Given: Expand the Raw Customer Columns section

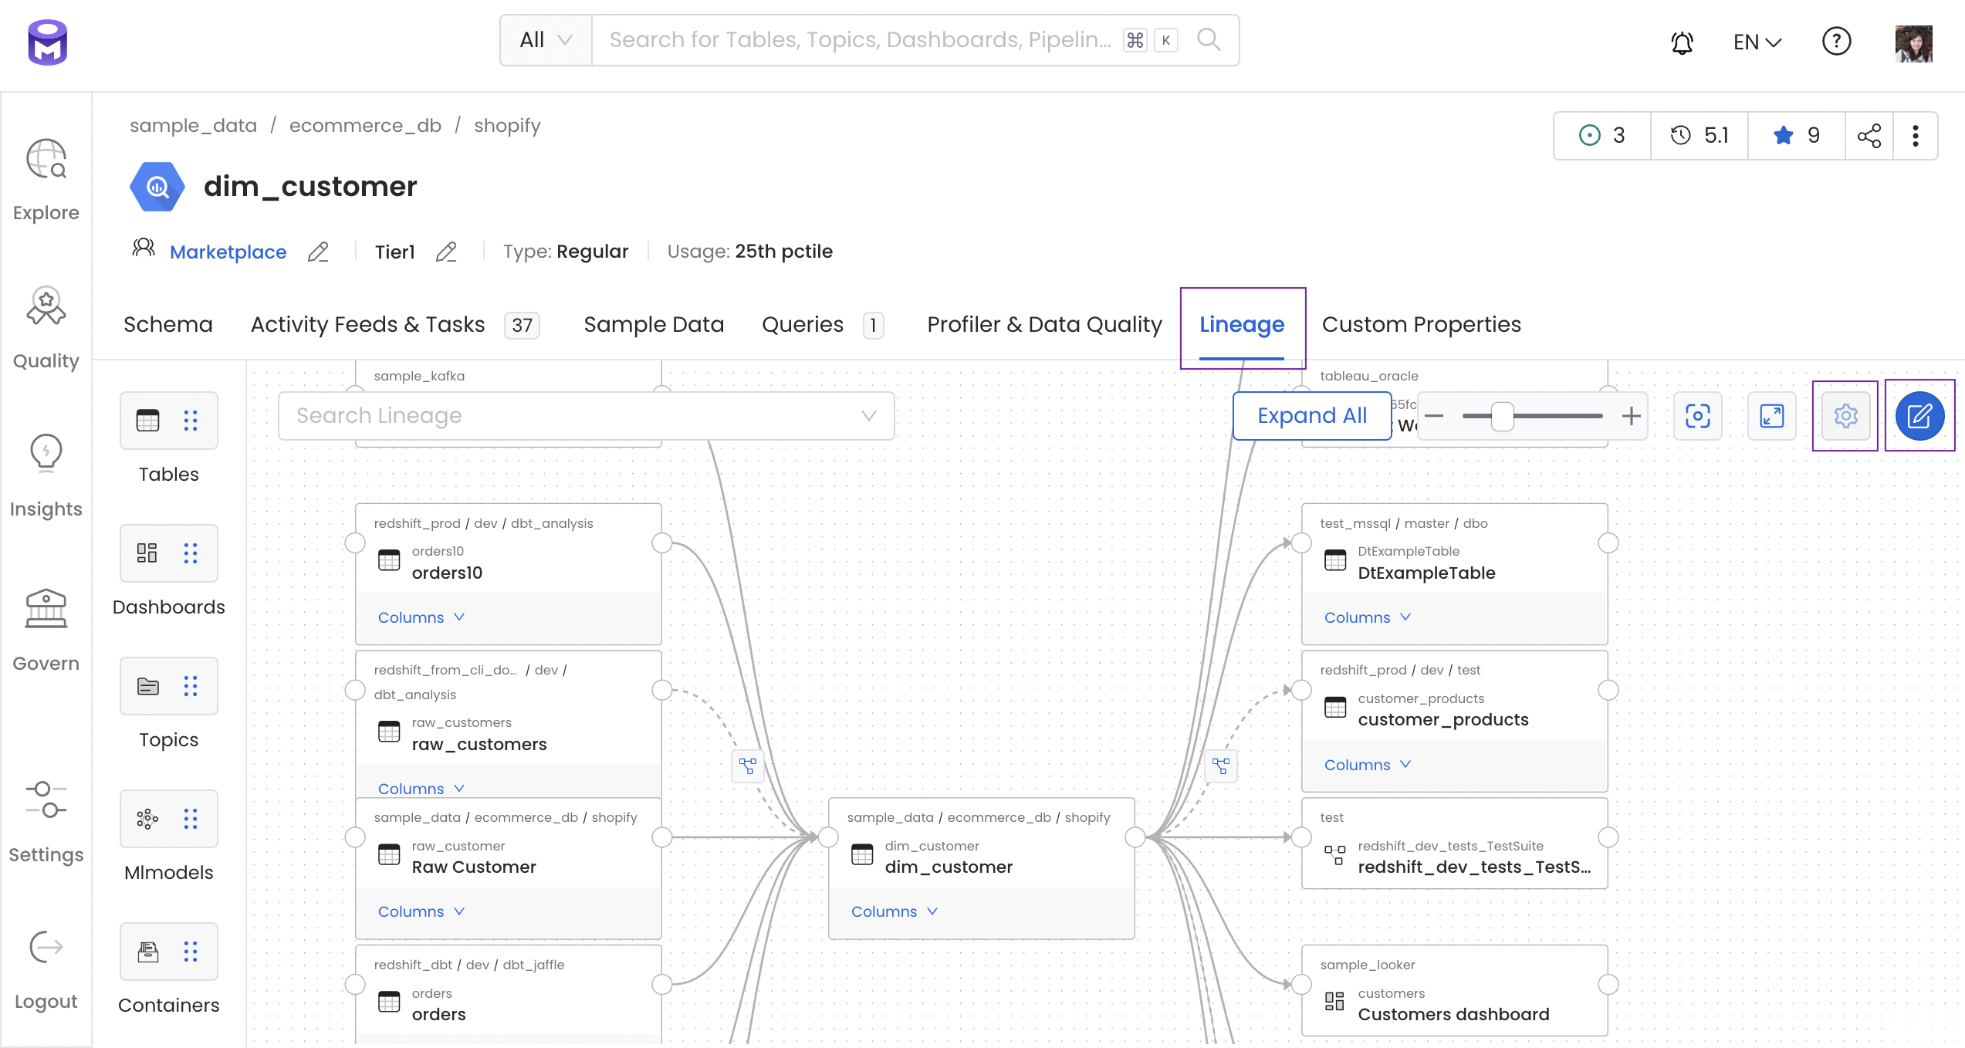Looking at the screenshot, I should pos(420,910).
